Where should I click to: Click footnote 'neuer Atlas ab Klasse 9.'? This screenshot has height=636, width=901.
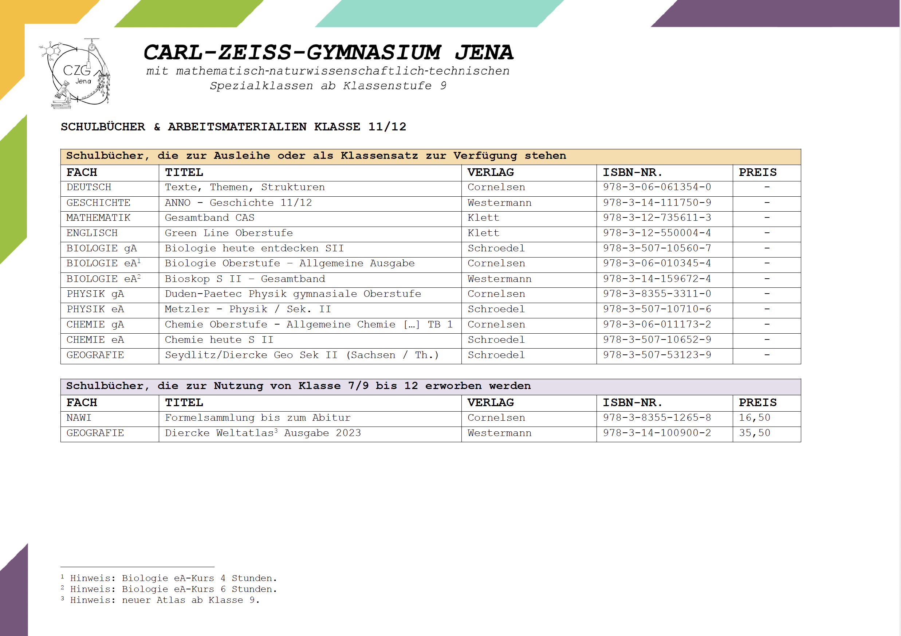tap(190, 600)
